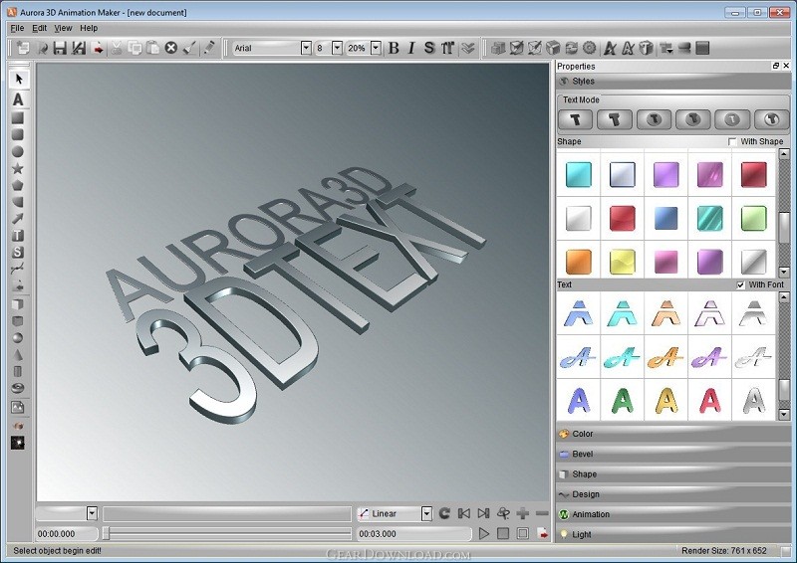Screen dimensions: 797x563
Task: Expand the Light section
Action: (673, 534)
